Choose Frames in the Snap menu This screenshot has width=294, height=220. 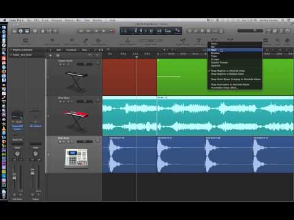(x=235, y=59)
